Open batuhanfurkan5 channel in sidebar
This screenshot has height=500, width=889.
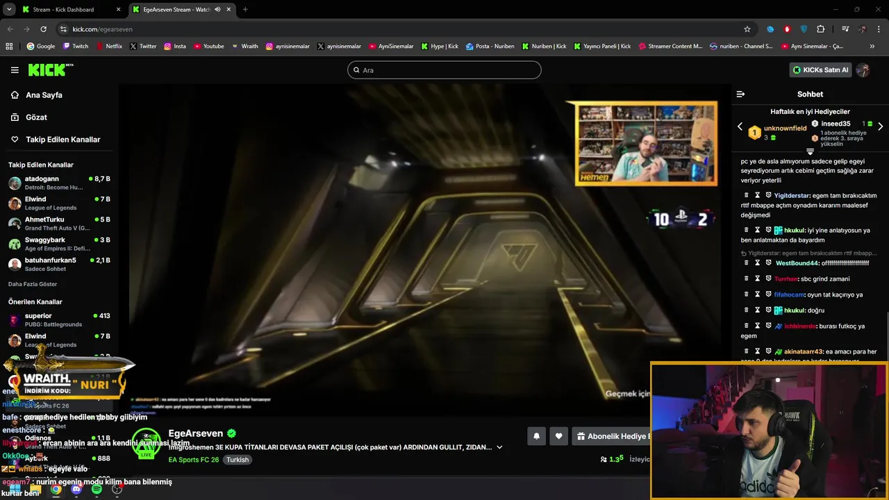click(59, 264)
